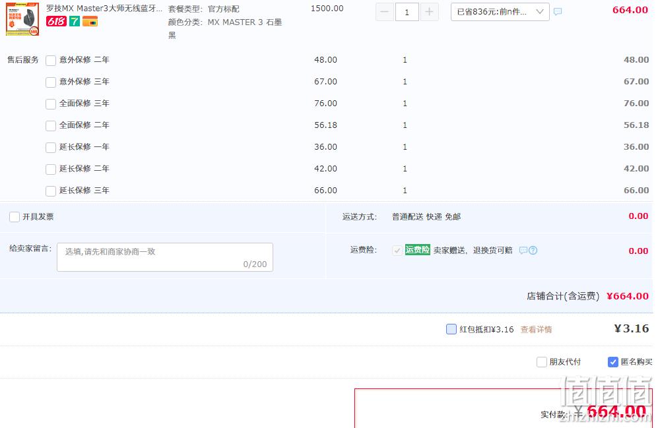This screenshot has width=658, height=428.
Task: Click the 店铺合计(含运费) label
Action: pos(563,296)
